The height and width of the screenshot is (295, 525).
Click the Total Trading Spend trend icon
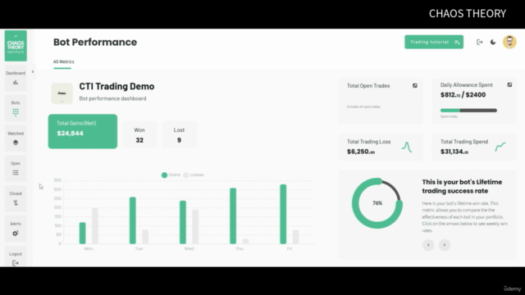pyautogui.click(x=500, y=147)
